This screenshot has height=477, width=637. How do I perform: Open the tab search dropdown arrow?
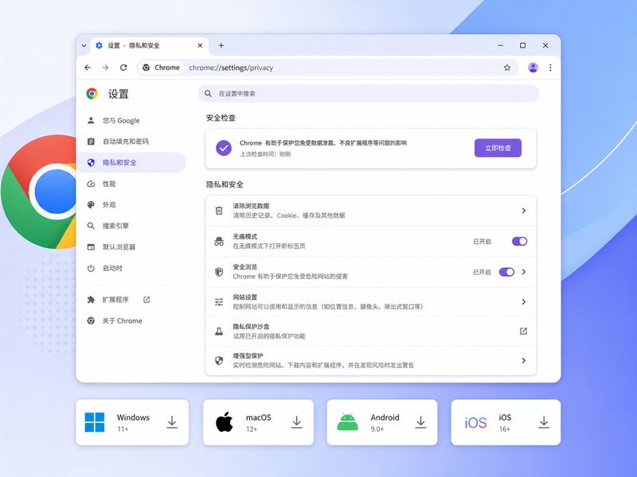point(84,45)
